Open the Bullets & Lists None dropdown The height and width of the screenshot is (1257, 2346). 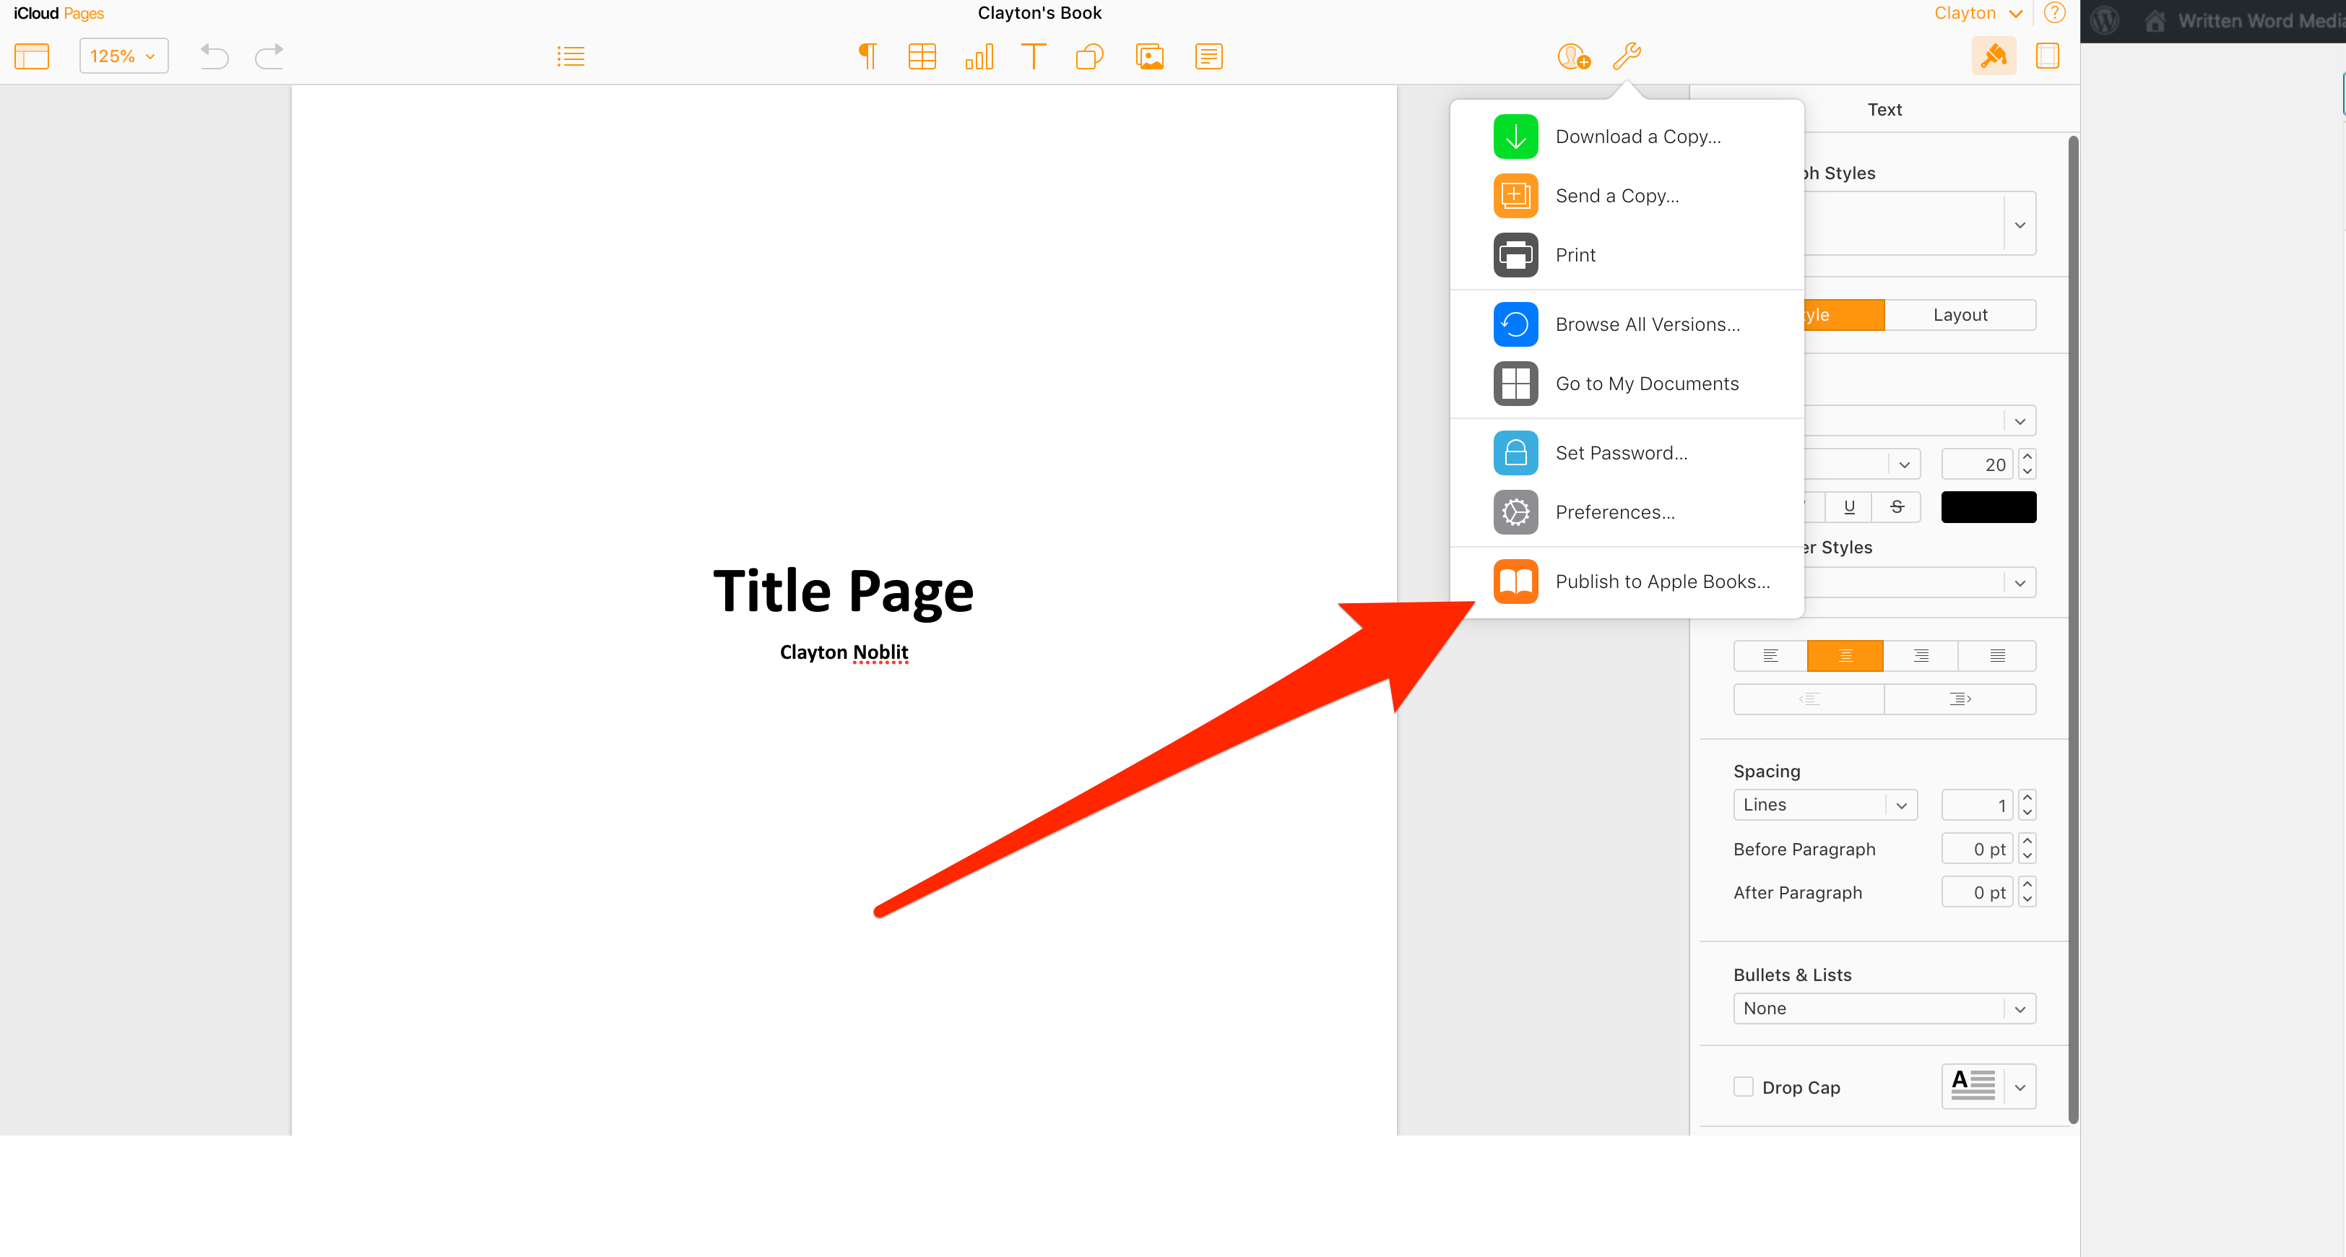(x=1884, y=1008)
